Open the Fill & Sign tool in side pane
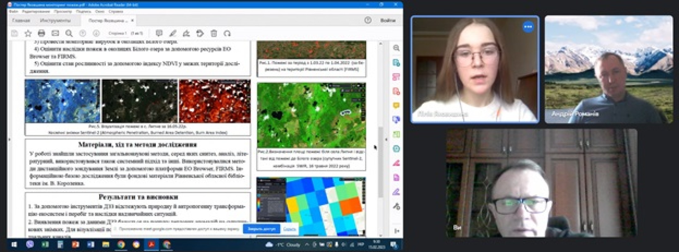The image size is (679, 252). pyautogui.click(x=396, y=192)
